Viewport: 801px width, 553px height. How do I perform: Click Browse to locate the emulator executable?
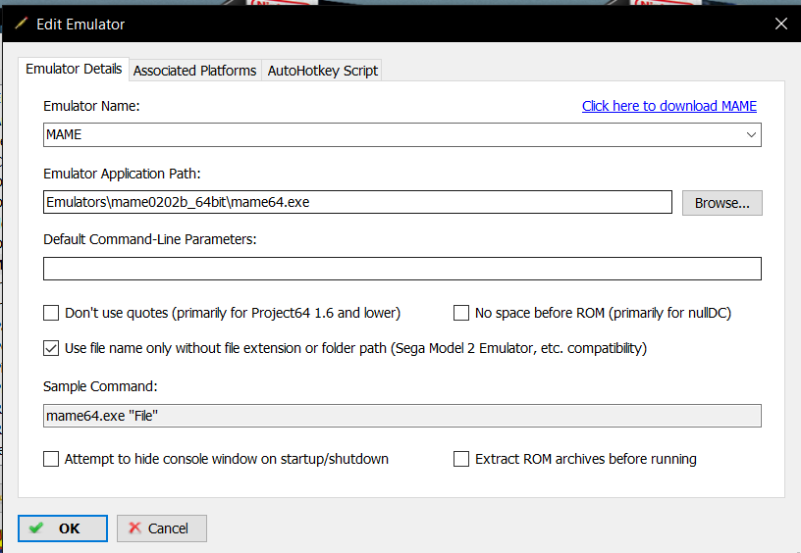pos(721,203)
